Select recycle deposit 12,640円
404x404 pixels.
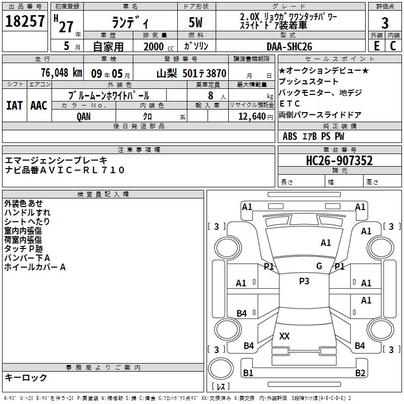(256, 117)
